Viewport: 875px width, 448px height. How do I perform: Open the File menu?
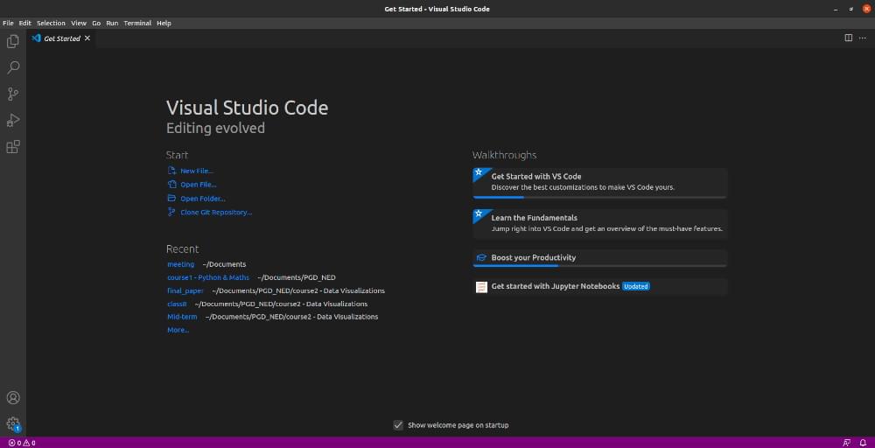pos(8,24)
